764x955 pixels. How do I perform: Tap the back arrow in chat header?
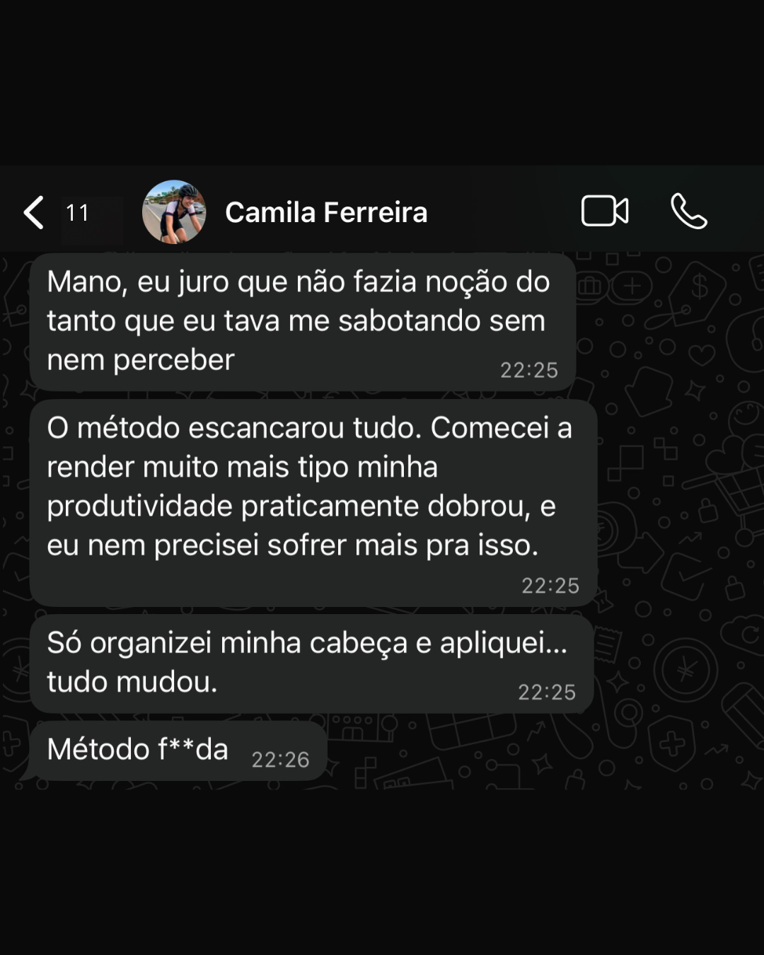(33, 212)
